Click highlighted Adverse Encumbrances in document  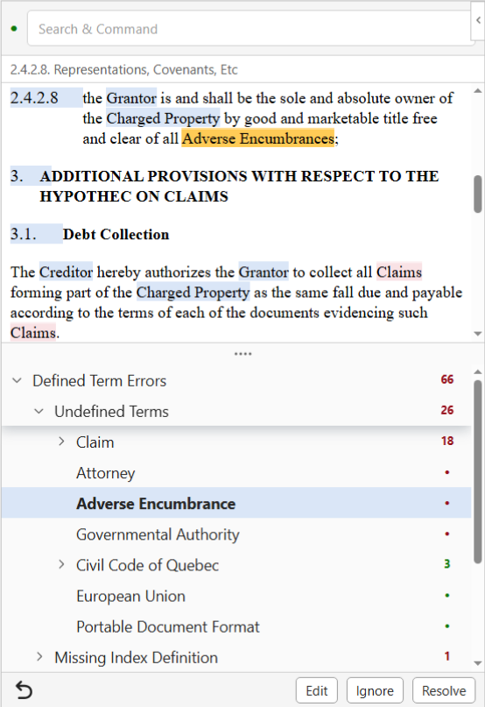coord(258,138)
